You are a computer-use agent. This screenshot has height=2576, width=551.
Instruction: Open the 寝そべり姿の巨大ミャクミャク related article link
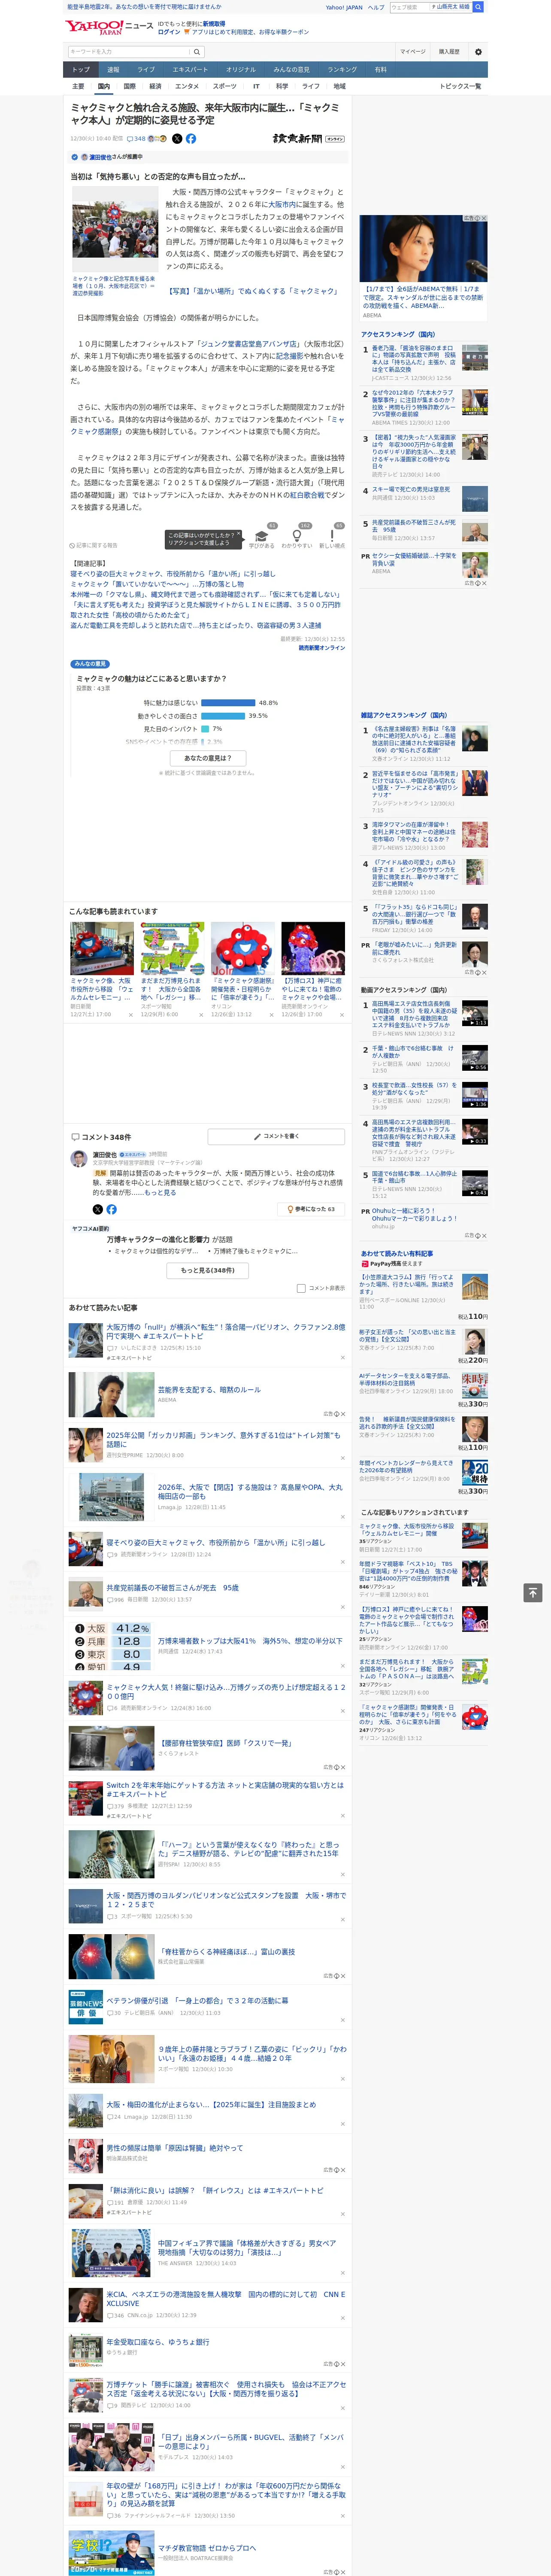pyautogui.click(x=173, y=574)
